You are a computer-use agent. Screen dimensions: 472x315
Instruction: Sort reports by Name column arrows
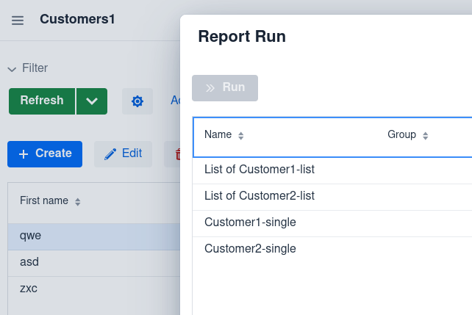point(241,136)
